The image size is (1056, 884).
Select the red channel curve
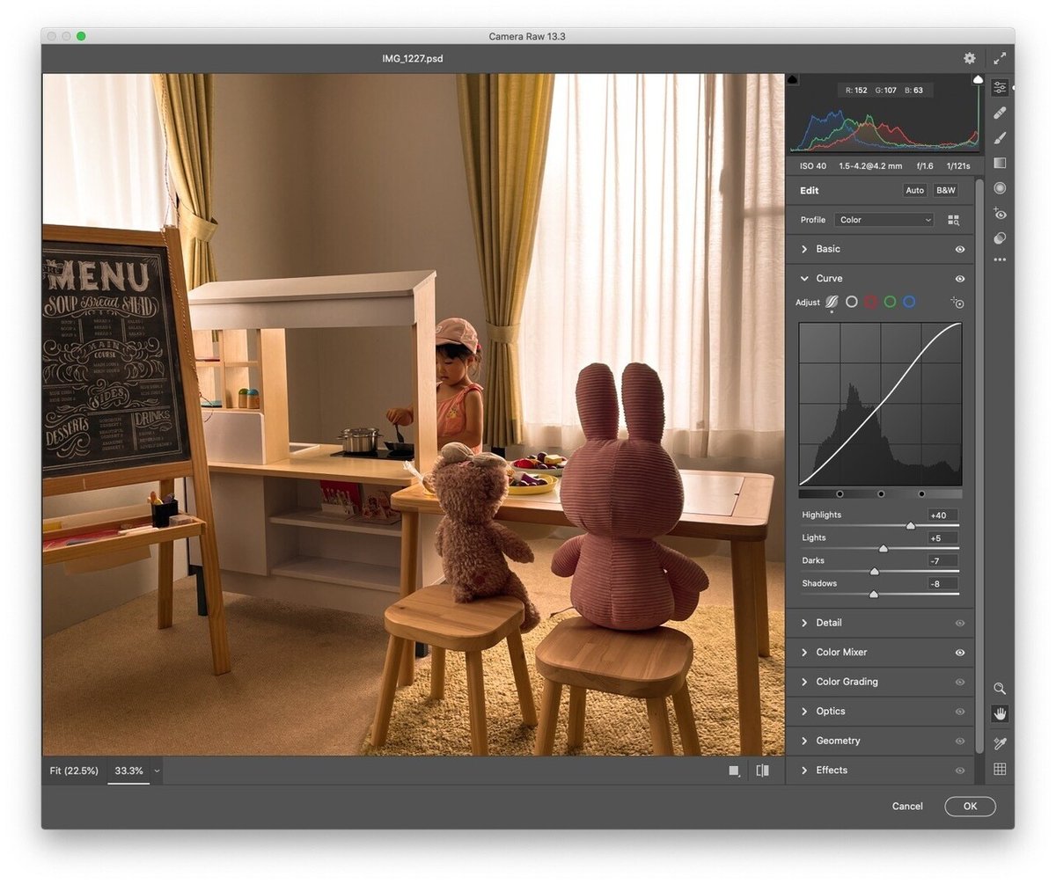(x=870, y=302)
